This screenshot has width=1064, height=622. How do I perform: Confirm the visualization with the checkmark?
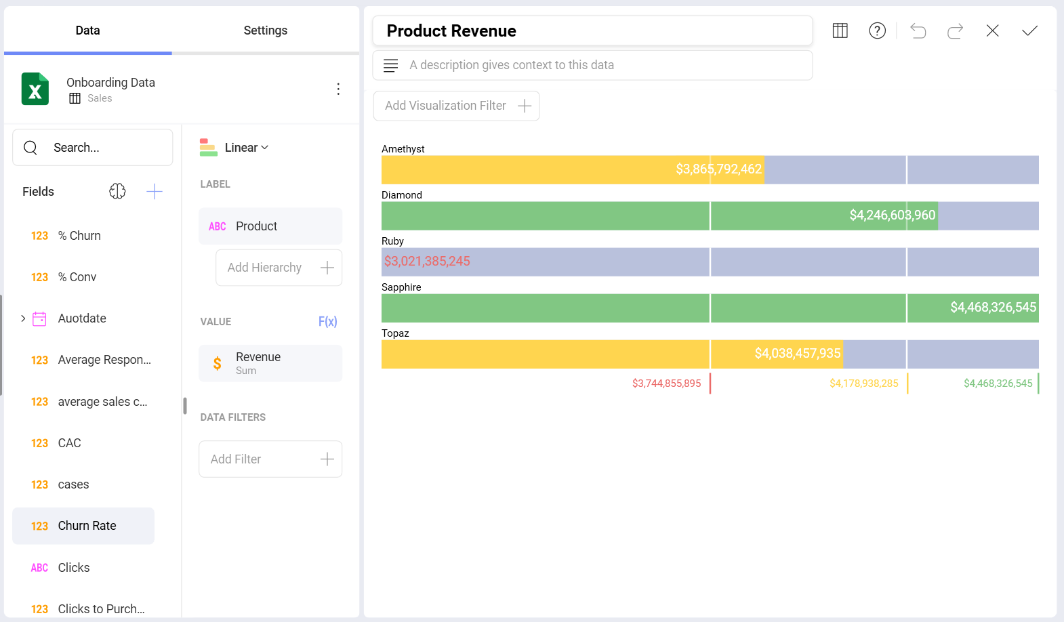point(1029,30)
